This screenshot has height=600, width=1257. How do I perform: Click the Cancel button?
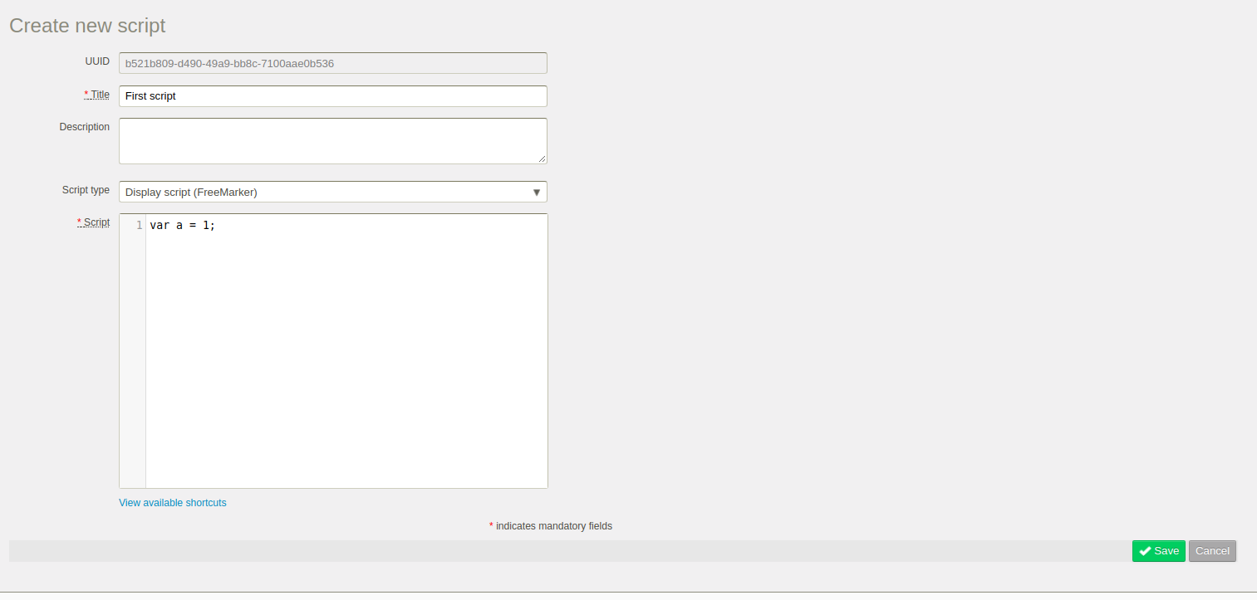[1212, 551]
